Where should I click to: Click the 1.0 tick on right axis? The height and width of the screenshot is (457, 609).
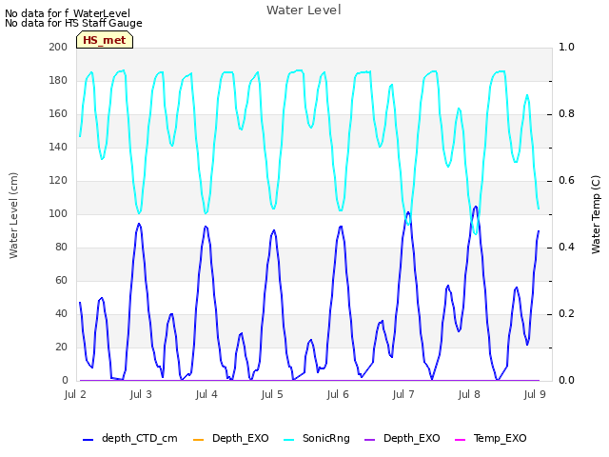coord(566,47)
